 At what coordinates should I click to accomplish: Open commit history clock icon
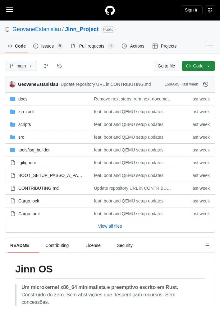[206, 84]
